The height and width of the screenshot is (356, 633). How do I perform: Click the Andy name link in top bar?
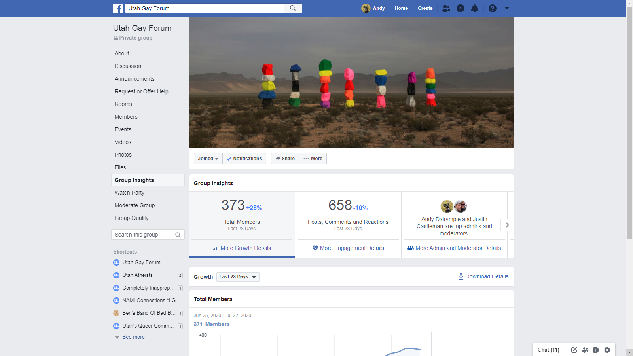click(x=379, y=8)
